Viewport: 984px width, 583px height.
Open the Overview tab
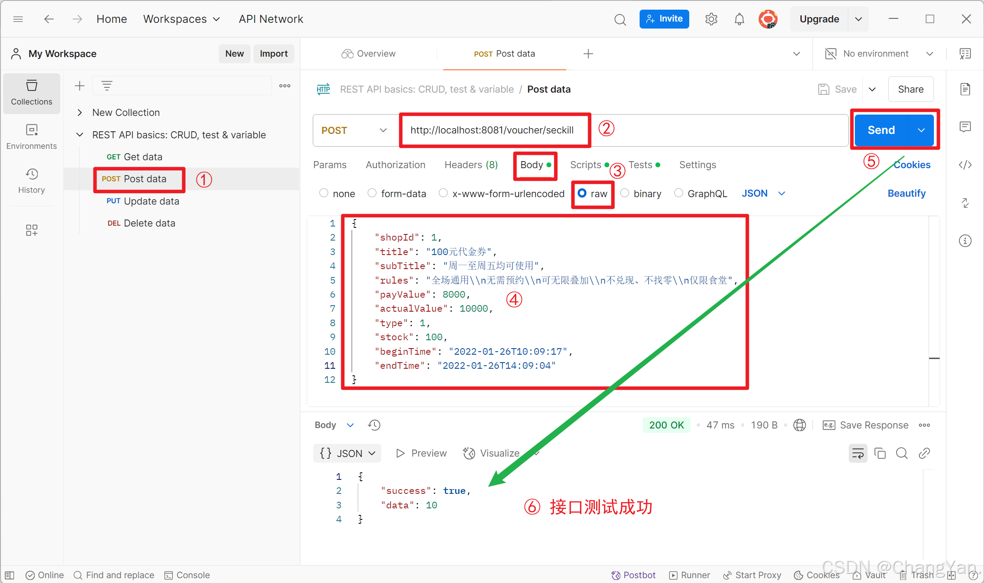(x=369, y=54)
